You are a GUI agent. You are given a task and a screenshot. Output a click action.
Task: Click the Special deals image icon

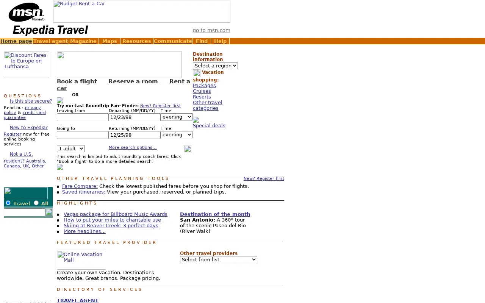(196, 120)
